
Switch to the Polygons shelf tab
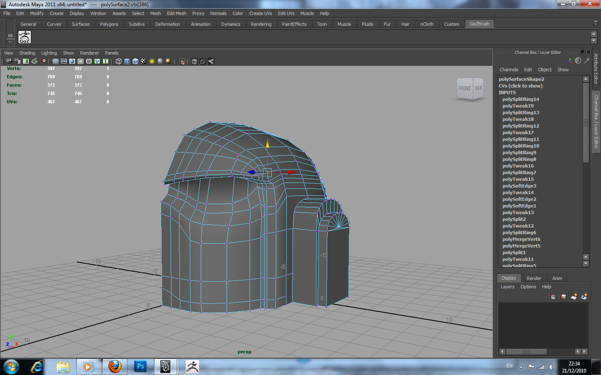coord(109,24)
